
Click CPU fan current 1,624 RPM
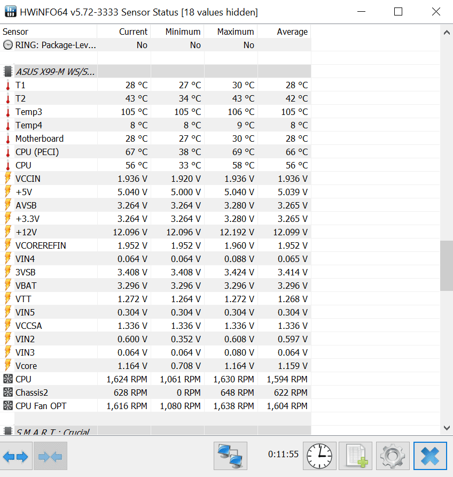(127, 379)
